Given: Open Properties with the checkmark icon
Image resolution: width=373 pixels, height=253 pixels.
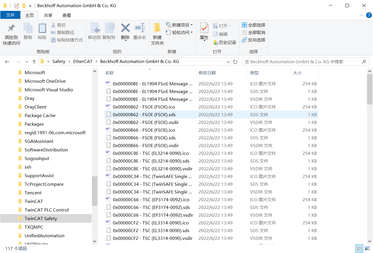Looking at the screenshot, I should coord(204,28).
